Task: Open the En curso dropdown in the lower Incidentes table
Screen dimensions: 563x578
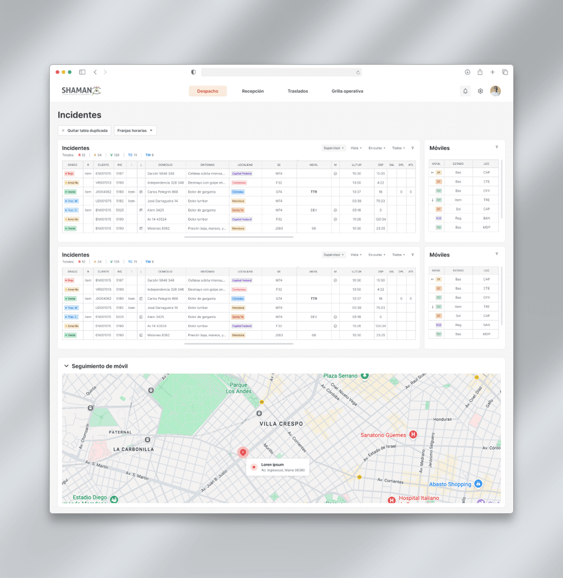Action: [x=377, y=255]
